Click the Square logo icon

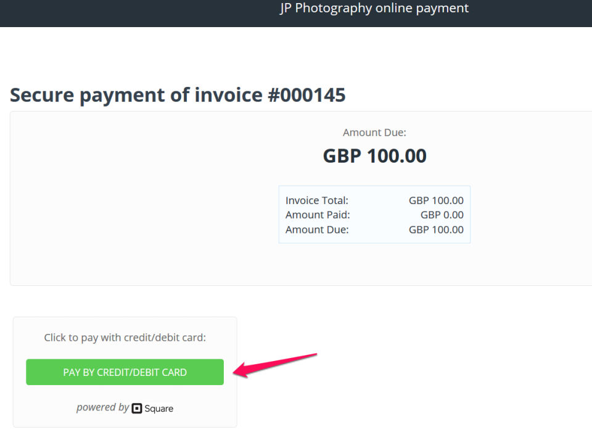coord(137,408)
